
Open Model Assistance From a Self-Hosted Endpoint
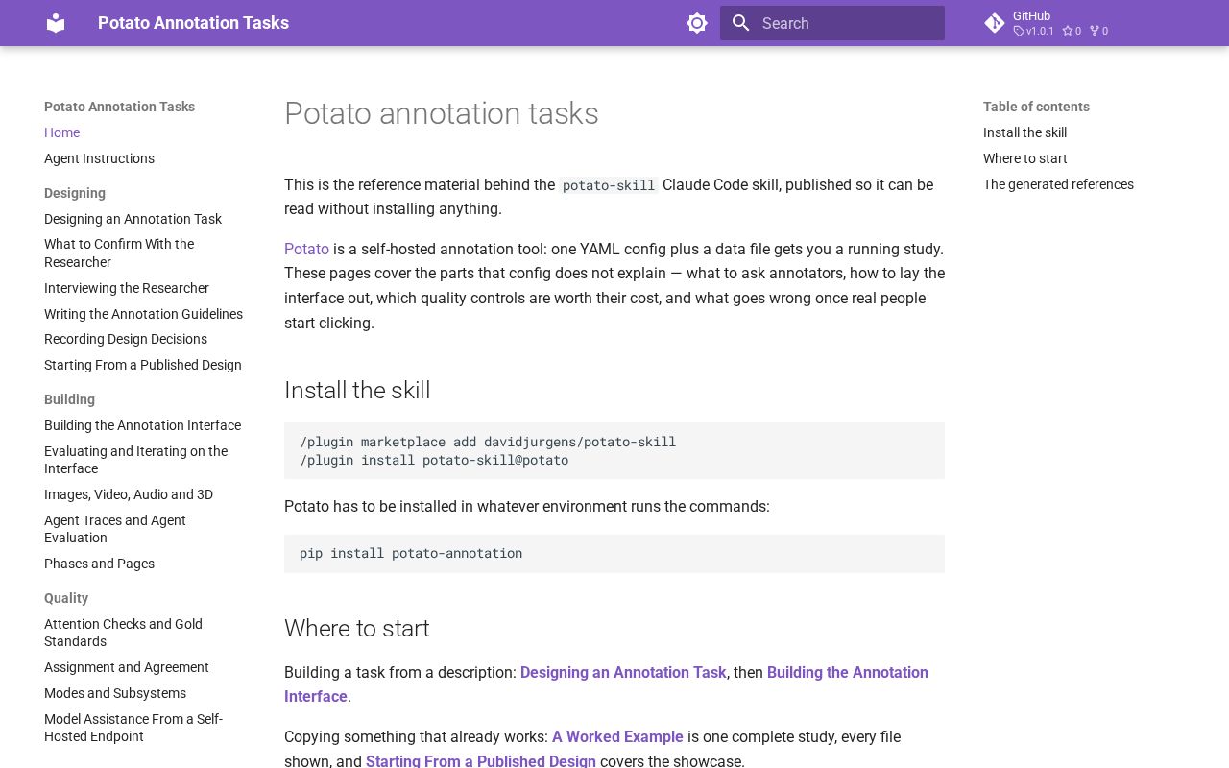(x=133, y=728)
